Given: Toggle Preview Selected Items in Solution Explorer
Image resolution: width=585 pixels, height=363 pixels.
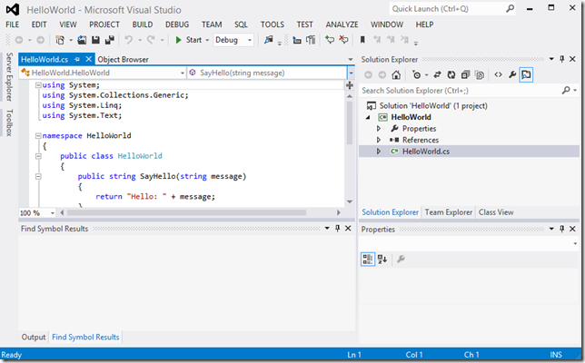Looking at the screenshot, I should click(526, 74).
